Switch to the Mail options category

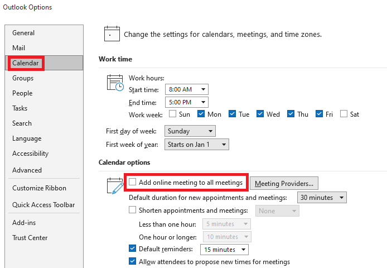point(19,48)
